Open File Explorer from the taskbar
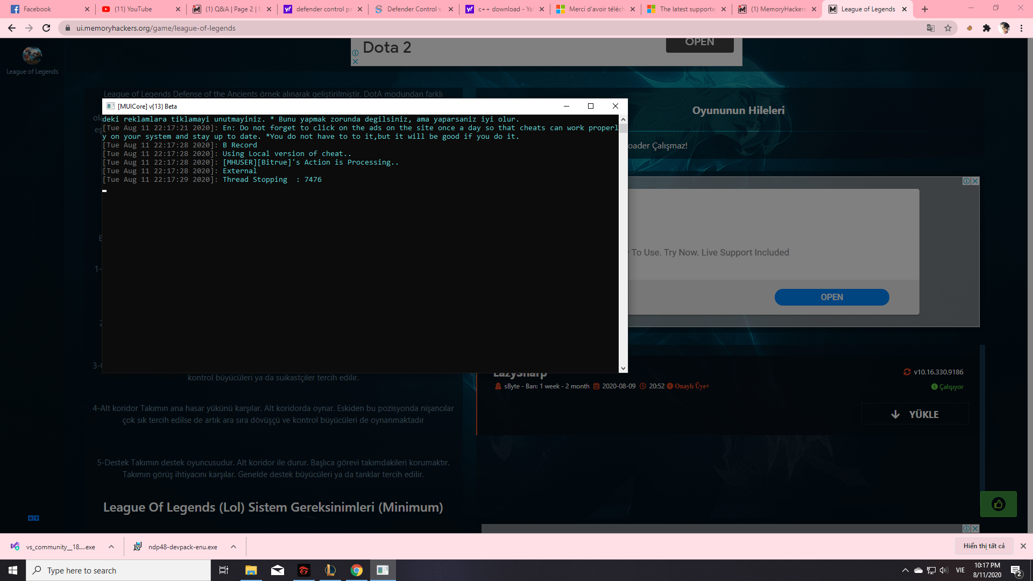 point(251,570)
